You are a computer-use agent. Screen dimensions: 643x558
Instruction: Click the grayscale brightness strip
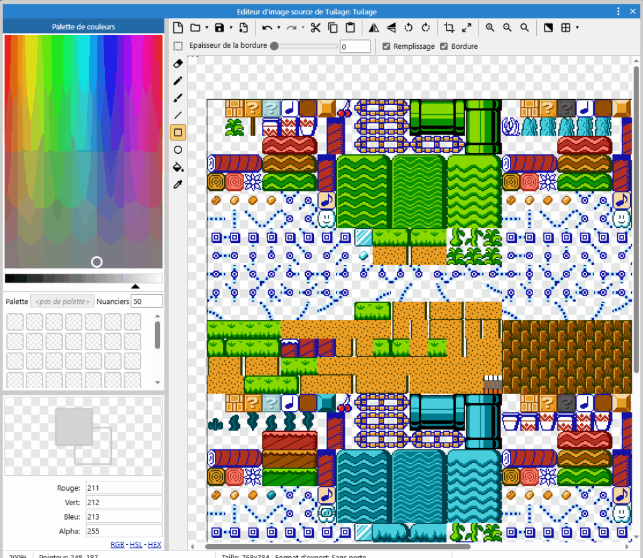[84, 279]
